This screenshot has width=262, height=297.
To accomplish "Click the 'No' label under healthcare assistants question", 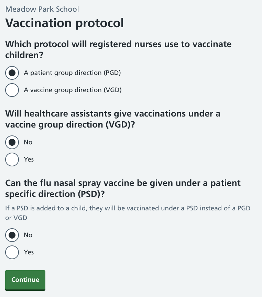I will [x=28, y=142].
